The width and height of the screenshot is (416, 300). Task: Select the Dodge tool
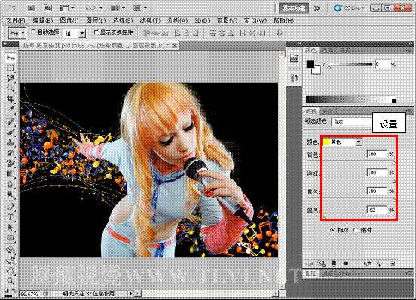tap(11, 194)
